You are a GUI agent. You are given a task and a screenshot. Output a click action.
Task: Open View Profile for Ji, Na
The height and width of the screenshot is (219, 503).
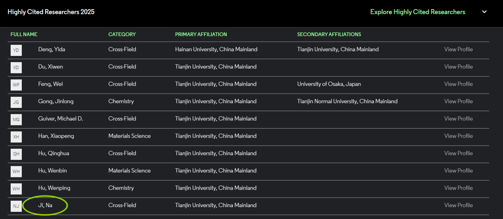[459, 206]
